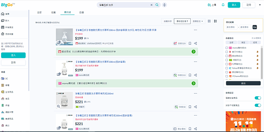Viewport: 264px width, 132px height.
Task: Click the maximum price input field
Action: pyautogui.click(x=245, y=27)
